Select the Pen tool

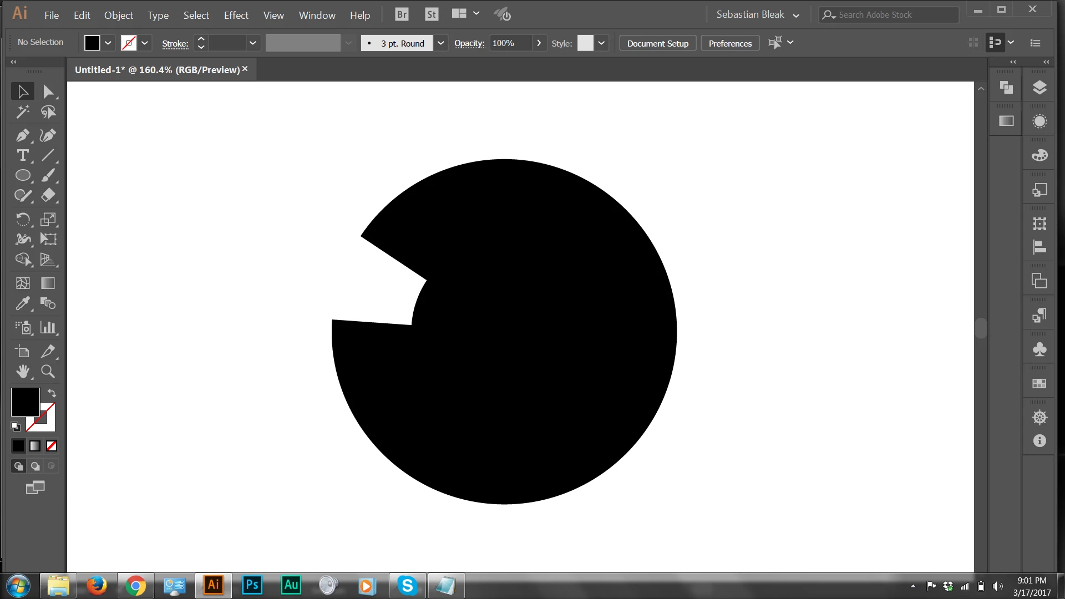pos(22,135)
